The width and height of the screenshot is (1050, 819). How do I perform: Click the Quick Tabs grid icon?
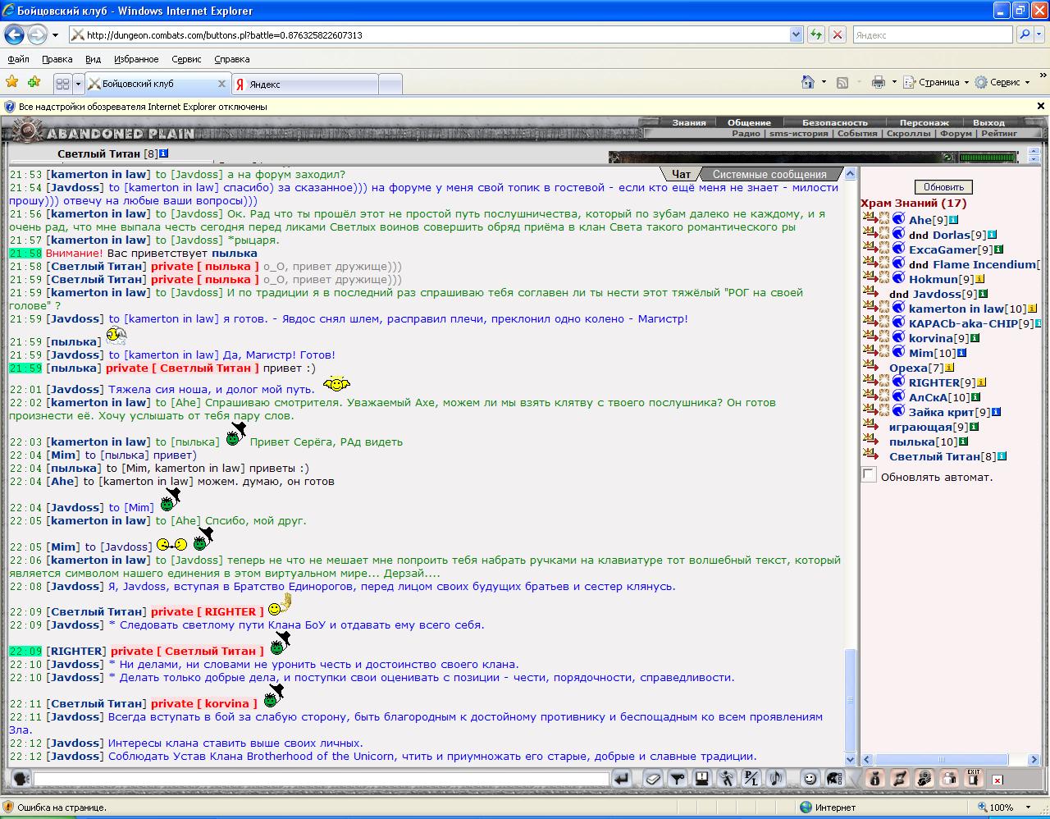pos(62,84)
